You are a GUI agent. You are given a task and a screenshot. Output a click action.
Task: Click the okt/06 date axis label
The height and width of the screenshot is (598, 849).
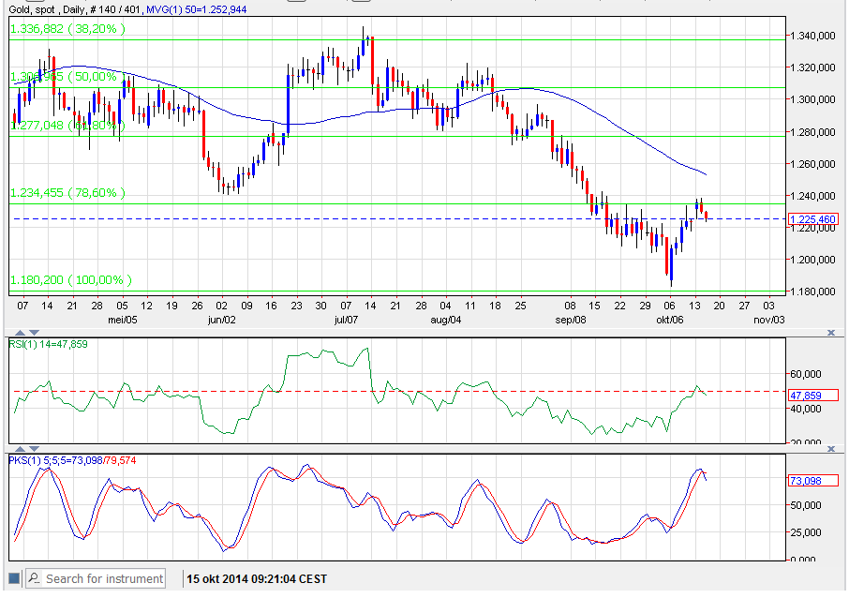tap(670, 320)
